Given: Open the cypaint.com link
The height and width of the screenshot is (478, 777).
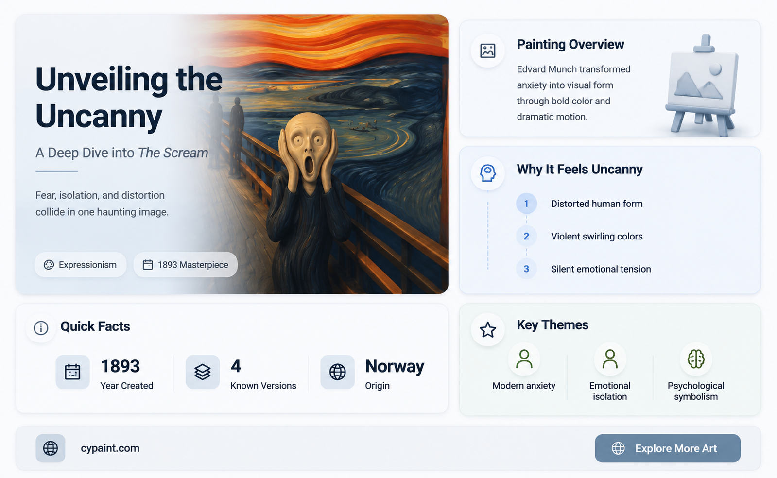Looking at the screenshot, I should click(x=110, y=448).
